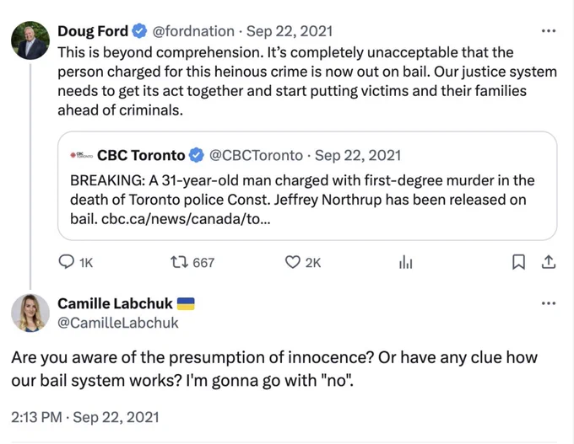Screen dimensions: 574x444
Task: Open Camille Labchuk's profile avatar
Action: pos(30,313)
